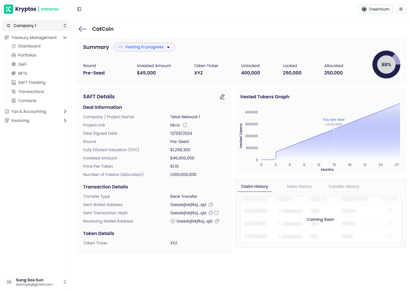Click the NFTs cube icon
This screenshot has height=291, width=410.
pos(14,73)
